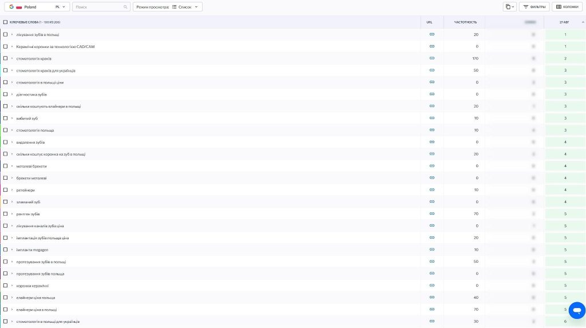Sort by the '27 авг' date column
Image resolution: width=586 pixels, height=328 pixels.
pyautogui.click(x=564, y=22)
